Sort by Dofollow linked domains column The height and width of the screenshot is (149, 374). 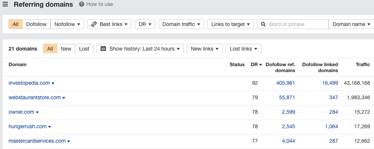(x=320, y=68)
